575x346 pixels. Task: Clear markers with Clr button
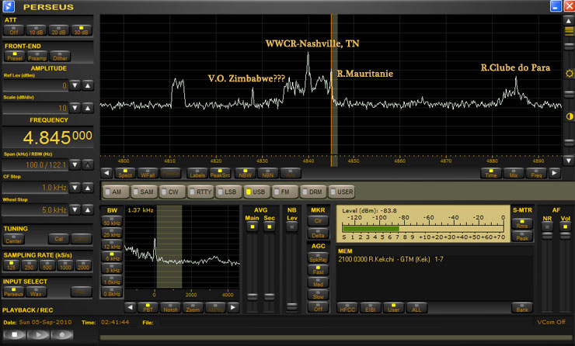point(318,221)
